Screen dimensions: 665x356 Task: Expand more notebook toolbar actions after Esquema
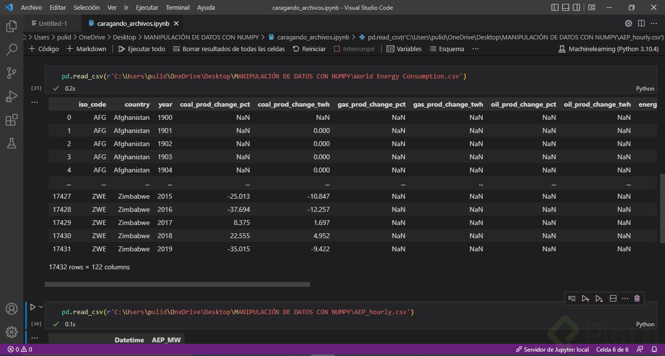coord(476,49)
